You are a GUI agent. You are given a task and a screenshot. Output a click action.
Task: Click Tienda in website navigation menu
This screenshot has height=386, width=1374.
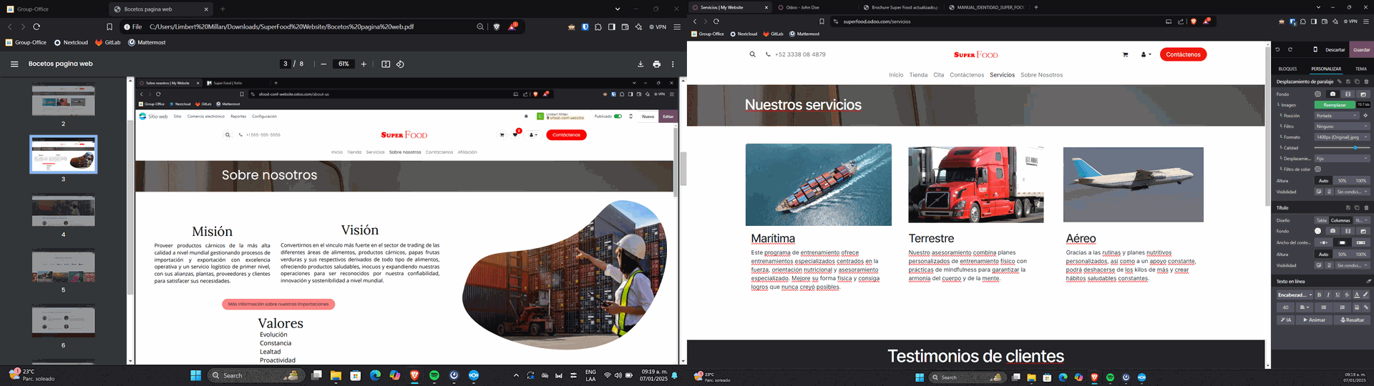click(x=918, y=75)
